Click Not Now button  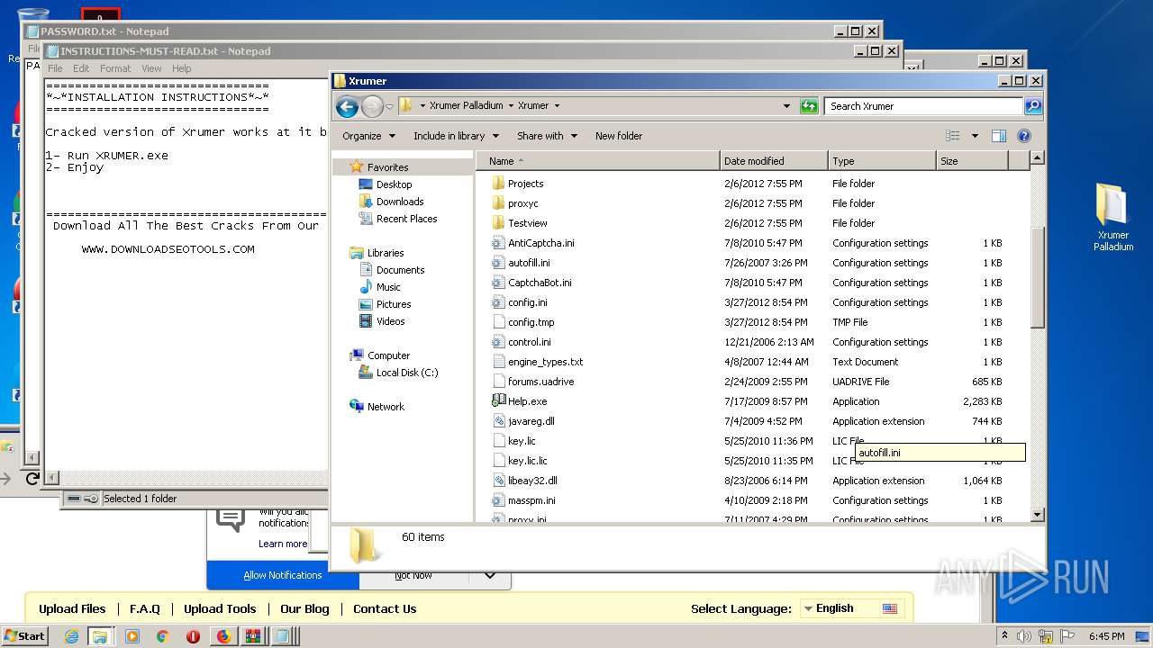[413, 576]
